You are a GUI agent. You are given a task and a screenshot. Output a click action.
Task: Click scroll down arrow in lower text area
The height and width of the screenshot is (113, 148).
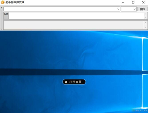click(x=145, y=27)
